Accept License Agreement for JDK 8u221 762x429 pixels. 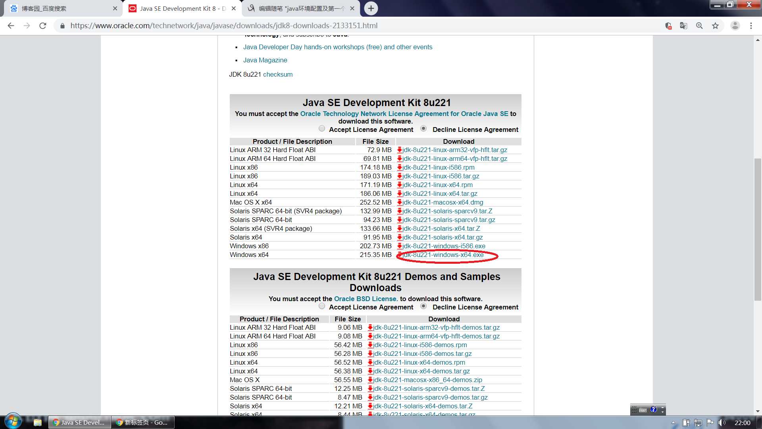(322, 129)
